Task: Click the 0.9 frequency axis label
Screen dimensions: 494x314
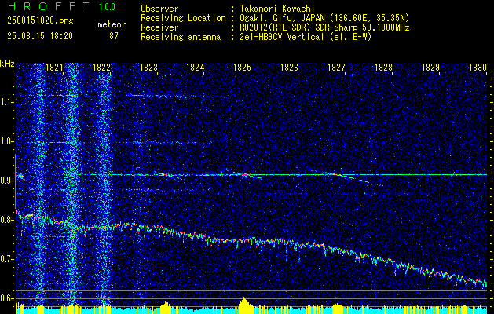Action: tap(6, 181)
